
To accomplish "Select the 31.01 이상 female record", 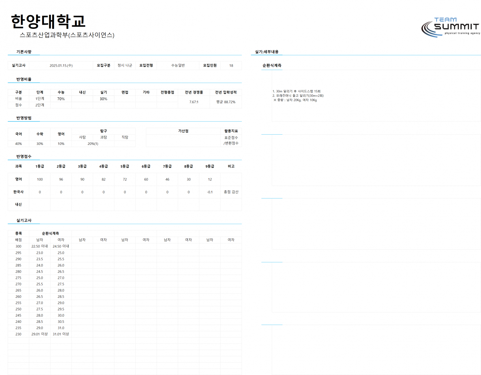I will pyautogui.click(x=61, y=334).
